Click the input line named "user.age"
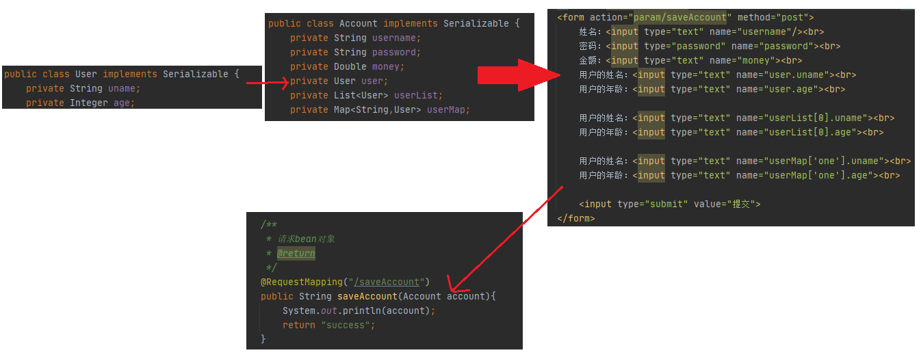Viewport: 921px width, 357px height. pyautogui.click(x=712, y=89)
